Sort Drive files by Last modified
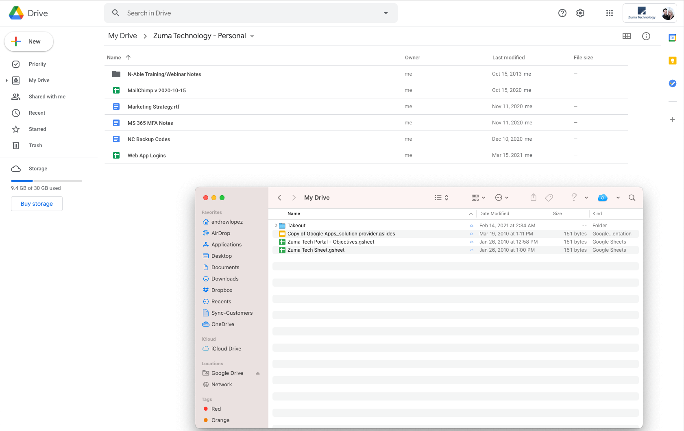 tap(508, 58)
